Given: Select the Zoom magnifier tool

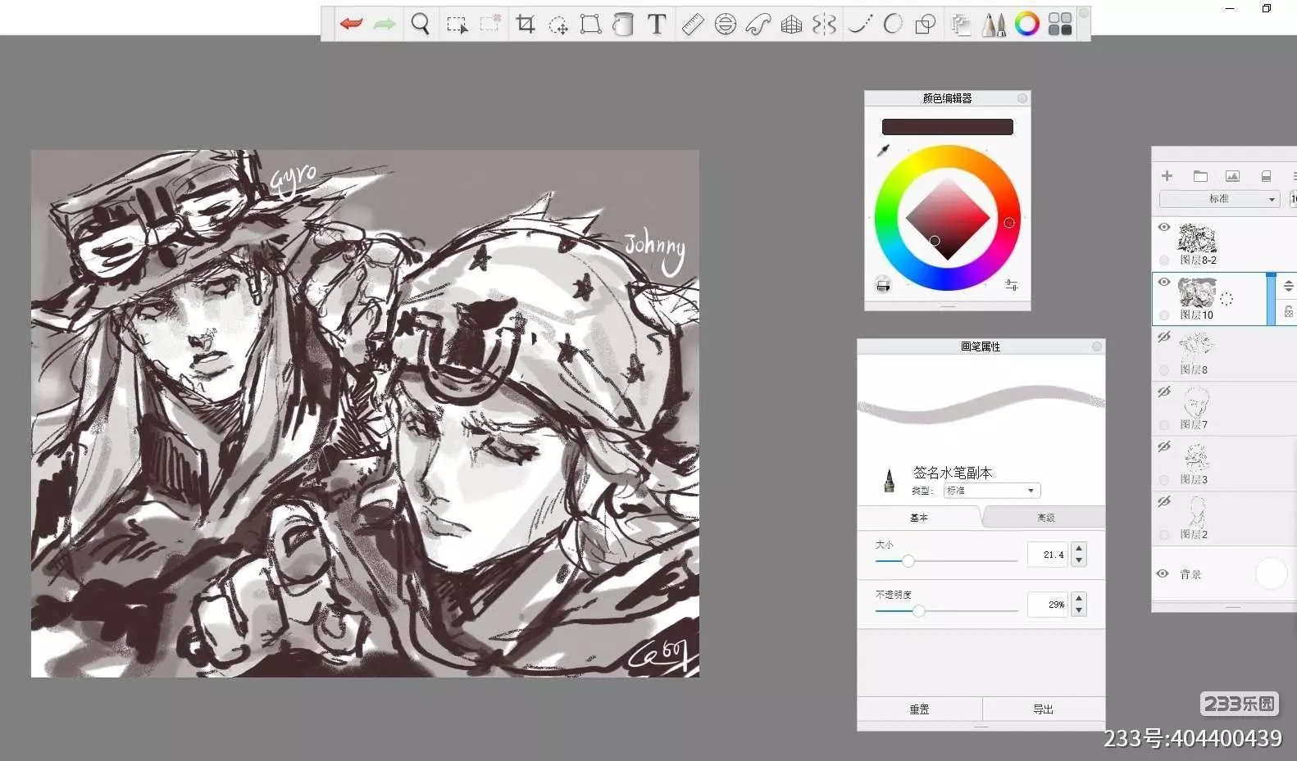Looking at the screenshot, I should click(x=420, y=25).
